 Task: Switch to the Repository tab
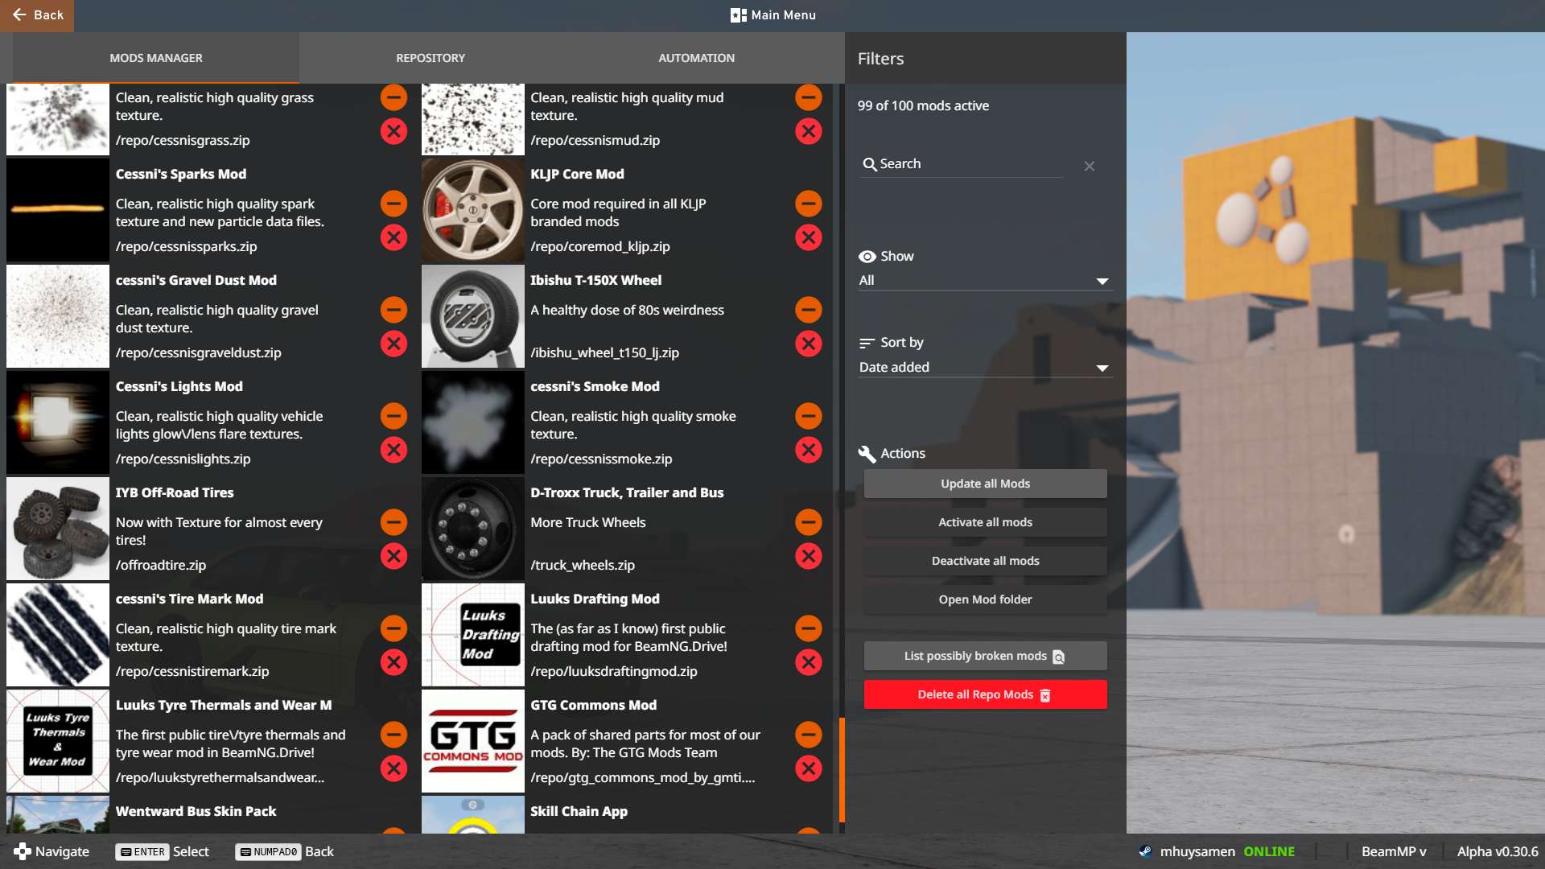tap(431, 58)
